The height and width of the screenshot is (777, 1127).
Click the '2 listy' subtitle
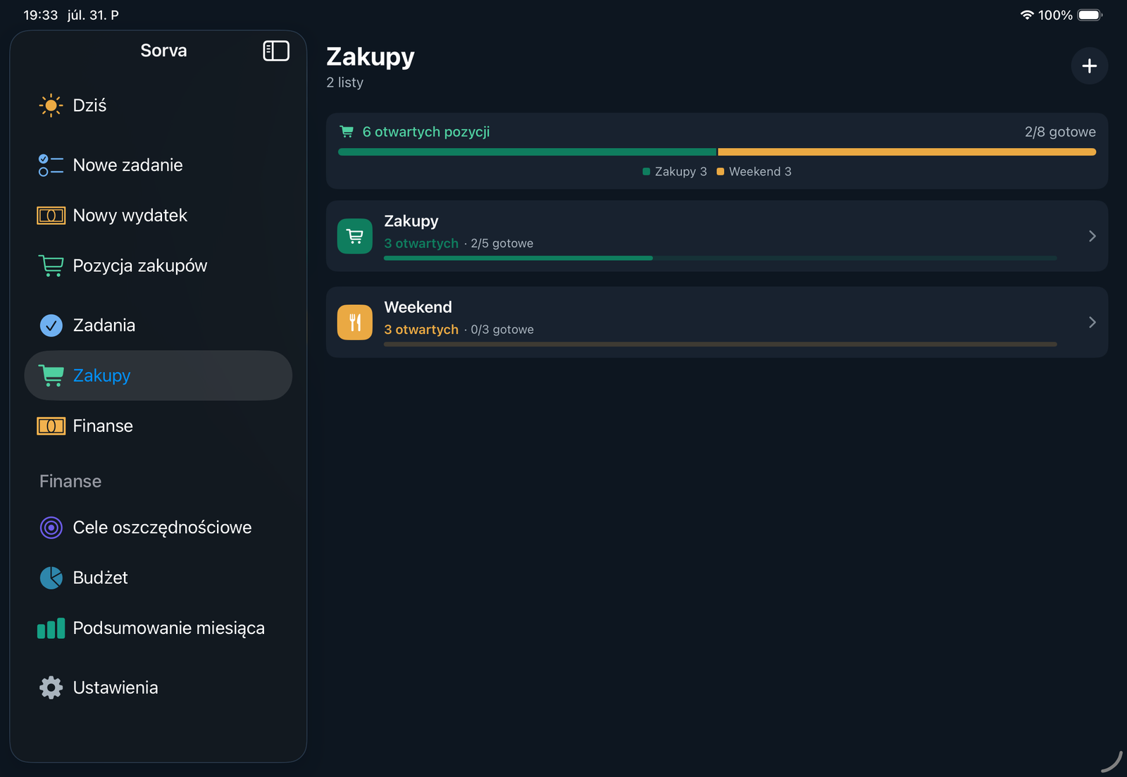(x=345, y=82)
